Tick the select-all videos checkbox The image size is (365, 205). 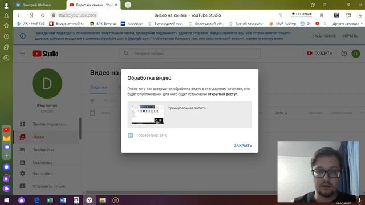coord(92,113)
